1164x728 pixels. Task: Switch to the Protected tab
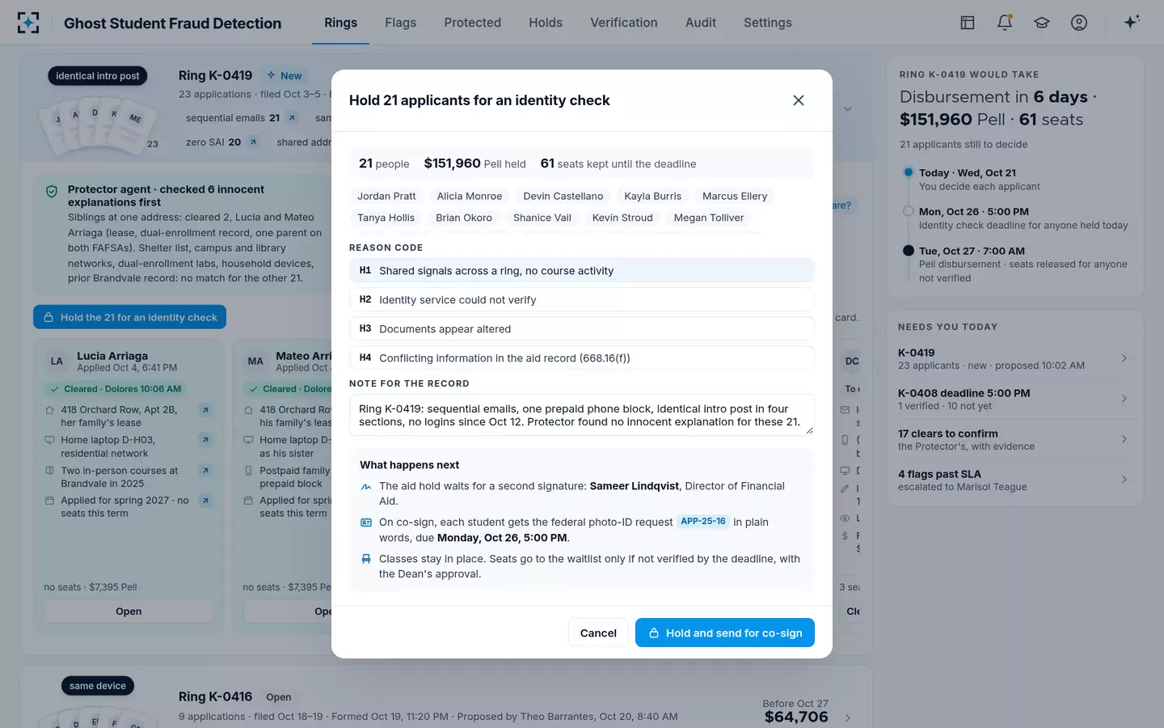(x=473, y=23)
